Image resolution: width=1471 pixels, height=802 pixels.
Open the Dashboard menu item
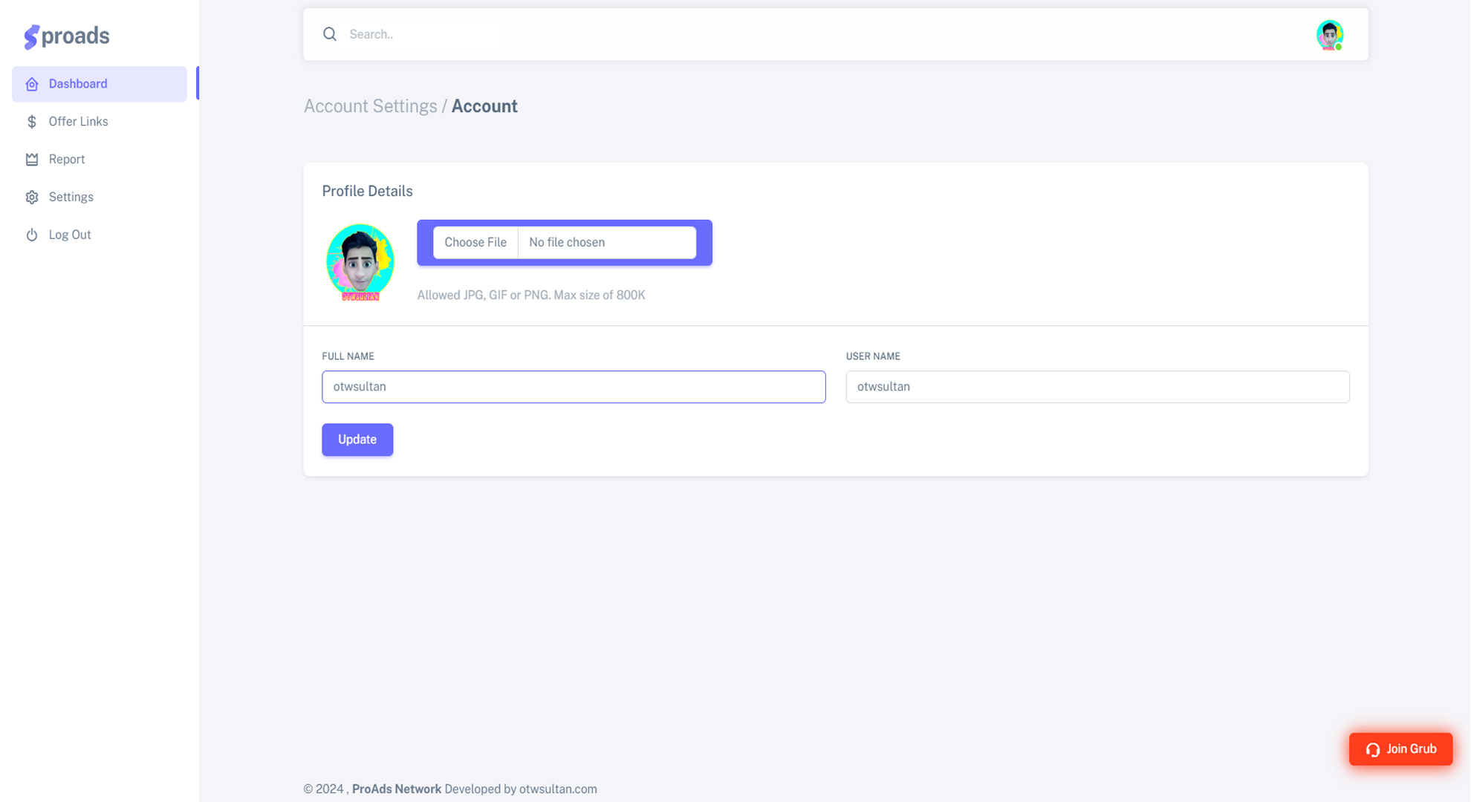(x=78, y=84)
